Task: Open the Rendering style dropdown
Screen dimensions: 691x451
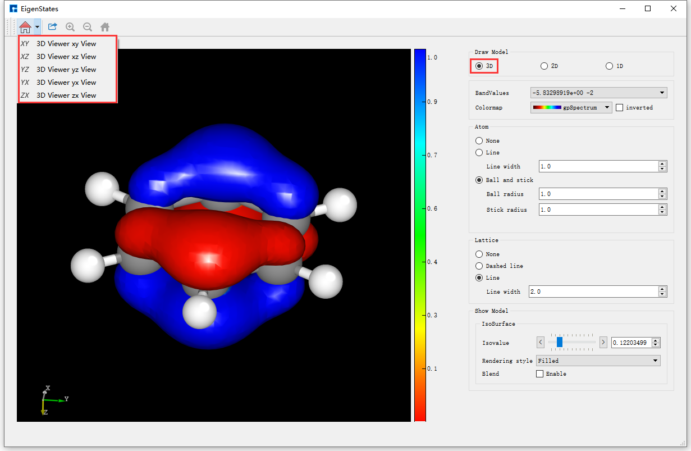Action: point(598,361)
